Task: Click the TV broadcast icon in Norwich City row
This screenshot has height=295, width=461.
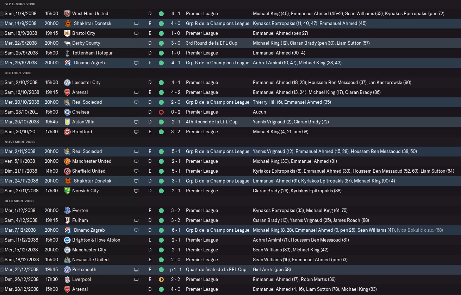Action: [x=136, y=191]
